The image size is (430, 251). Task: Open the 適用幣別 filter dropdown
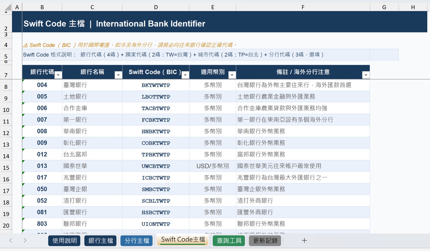click(x=232, y=75)
